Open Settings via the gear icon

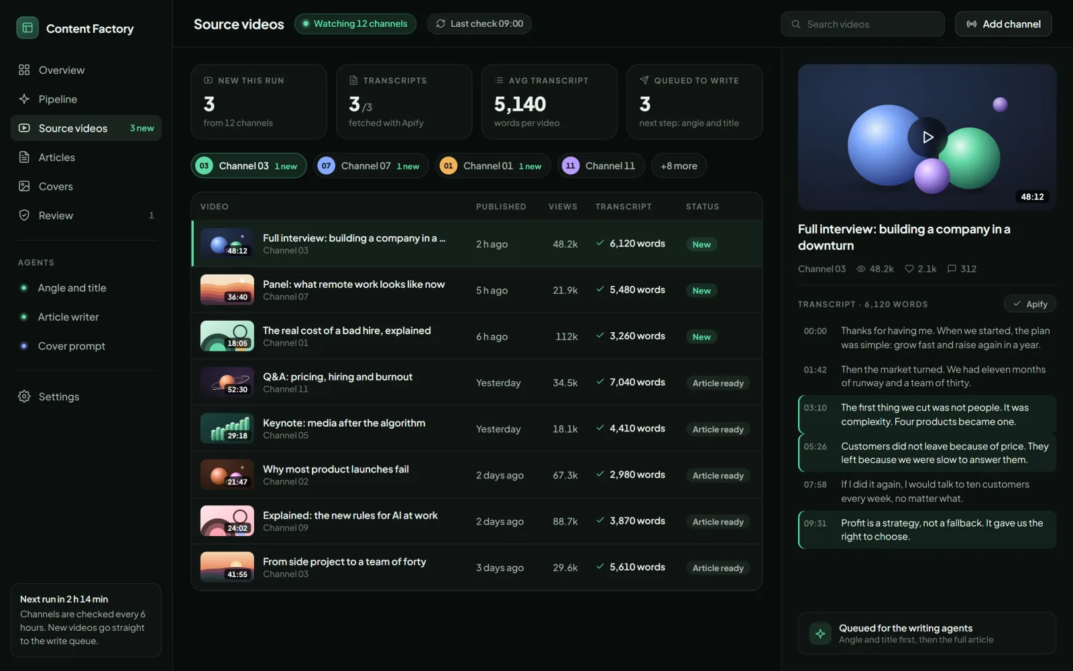click(24, 397)
